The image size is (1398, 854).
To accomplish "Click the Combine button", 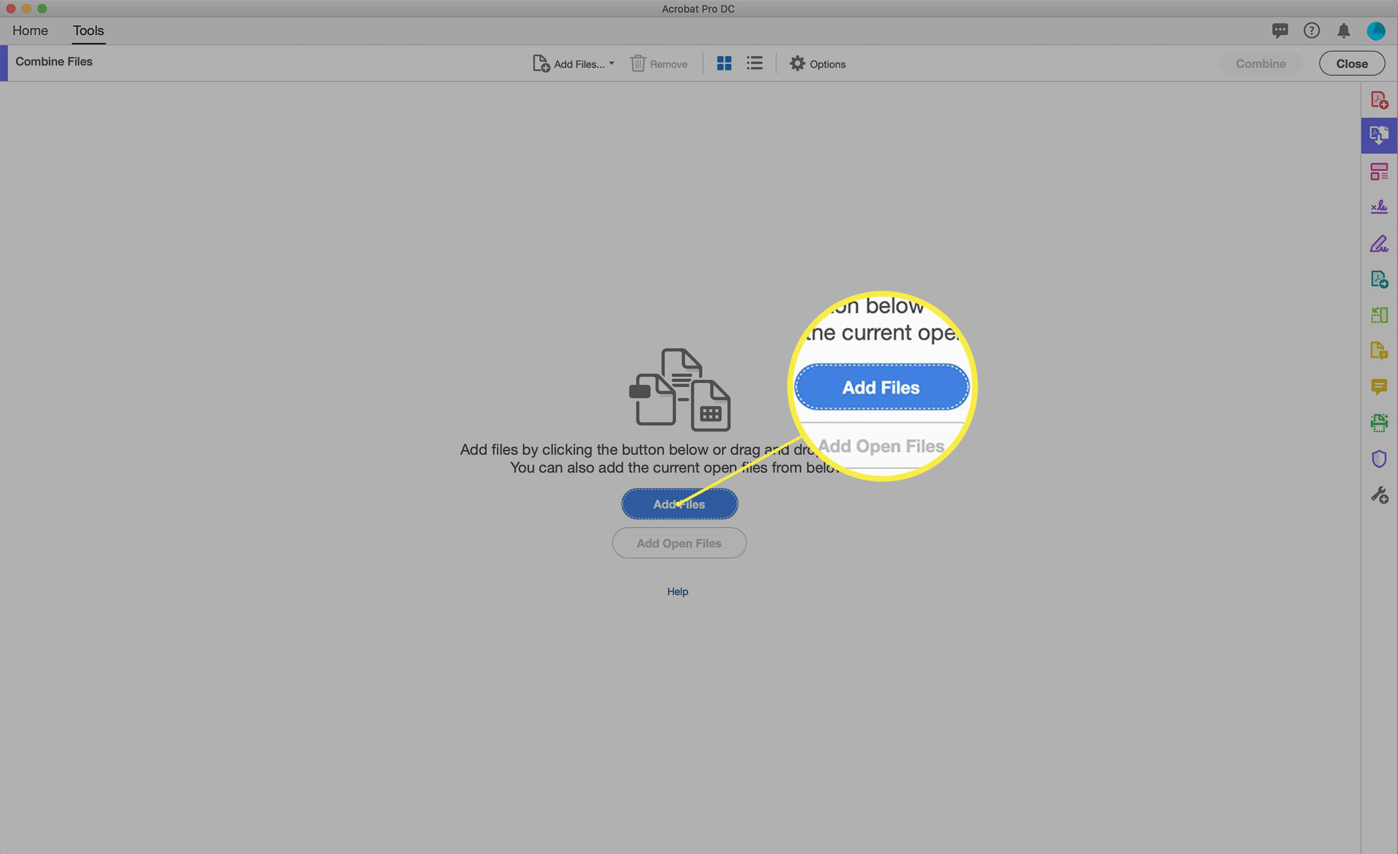I will click(x=1260, y=62).
